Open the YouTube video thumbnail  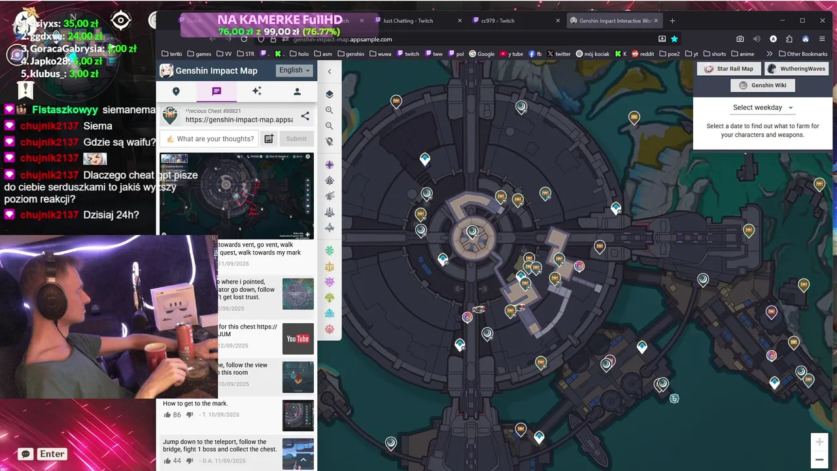(x=298, y=338)
